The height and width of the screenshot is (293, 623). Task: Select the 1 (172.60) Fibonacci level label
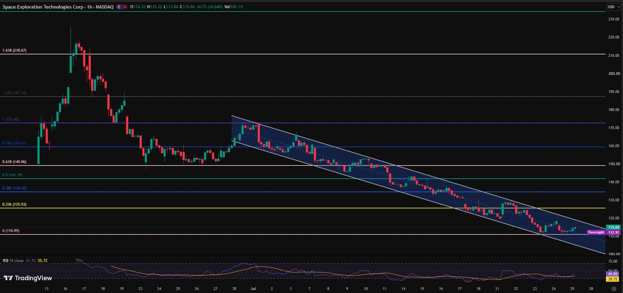[11, 119]
